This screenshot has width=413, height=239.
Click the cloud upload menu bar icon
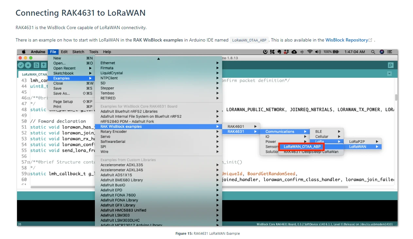[294, 52]
